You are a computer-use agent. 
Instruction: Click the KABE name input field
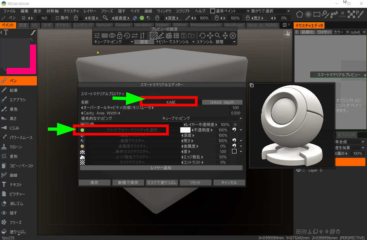click(x=171, y=102)
